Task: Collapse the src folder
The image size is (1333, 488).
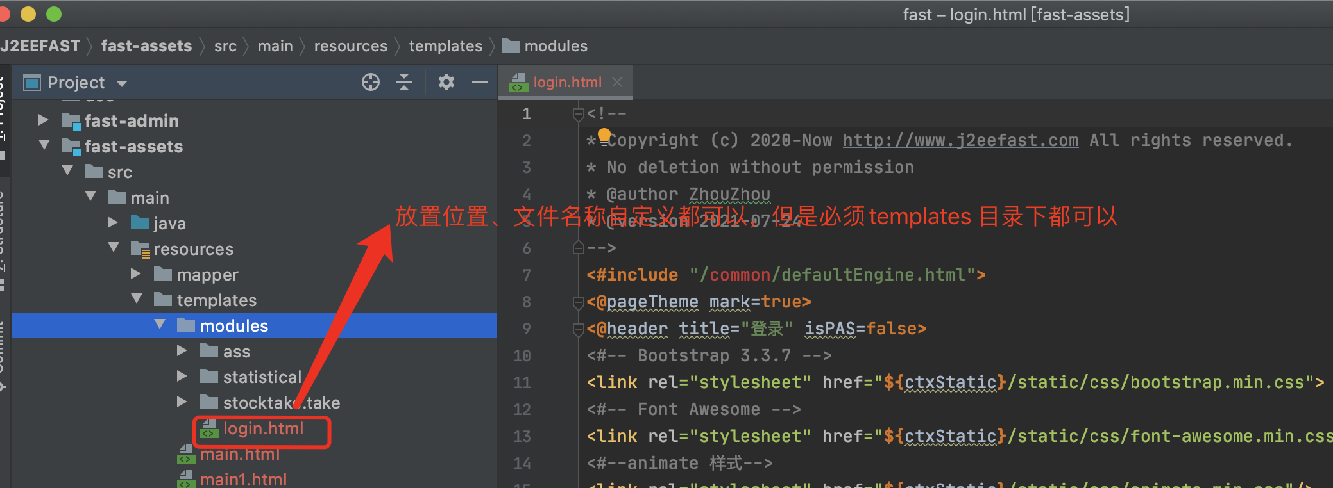Action: 67,171
